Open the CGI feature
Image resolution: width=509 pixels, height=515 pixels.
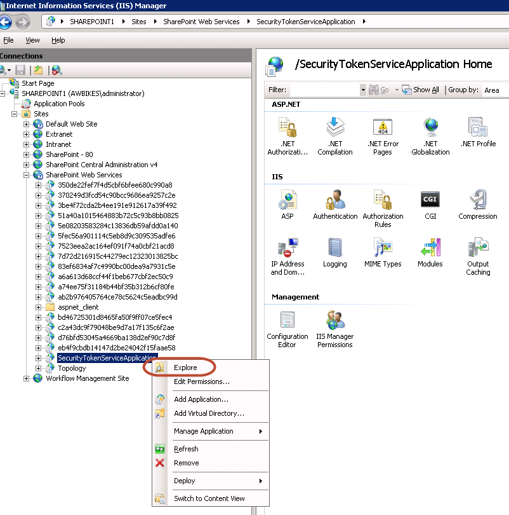tap(430, 205)
